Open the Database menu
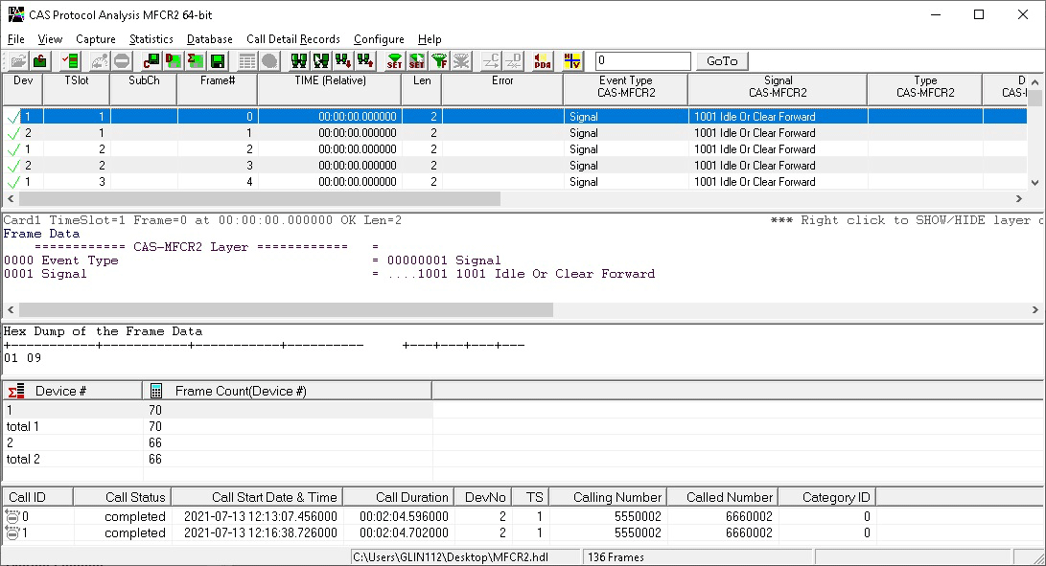This screenshot has width=1046, height=566. tap(209, 39)
